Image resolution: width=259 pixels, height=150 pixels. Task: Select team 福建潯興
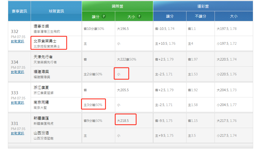click(x=41, y=72)
